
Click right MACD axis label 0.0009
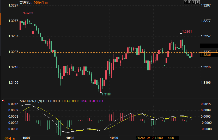(206, 110)
